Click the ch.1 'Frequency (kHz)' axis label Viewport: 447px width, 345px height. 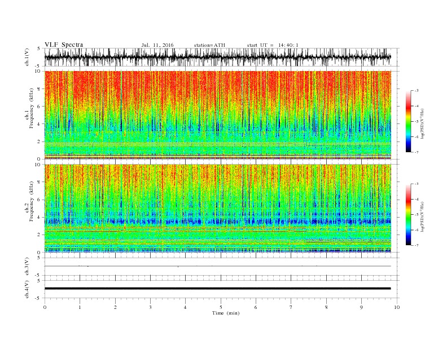(x=32, y=108)
